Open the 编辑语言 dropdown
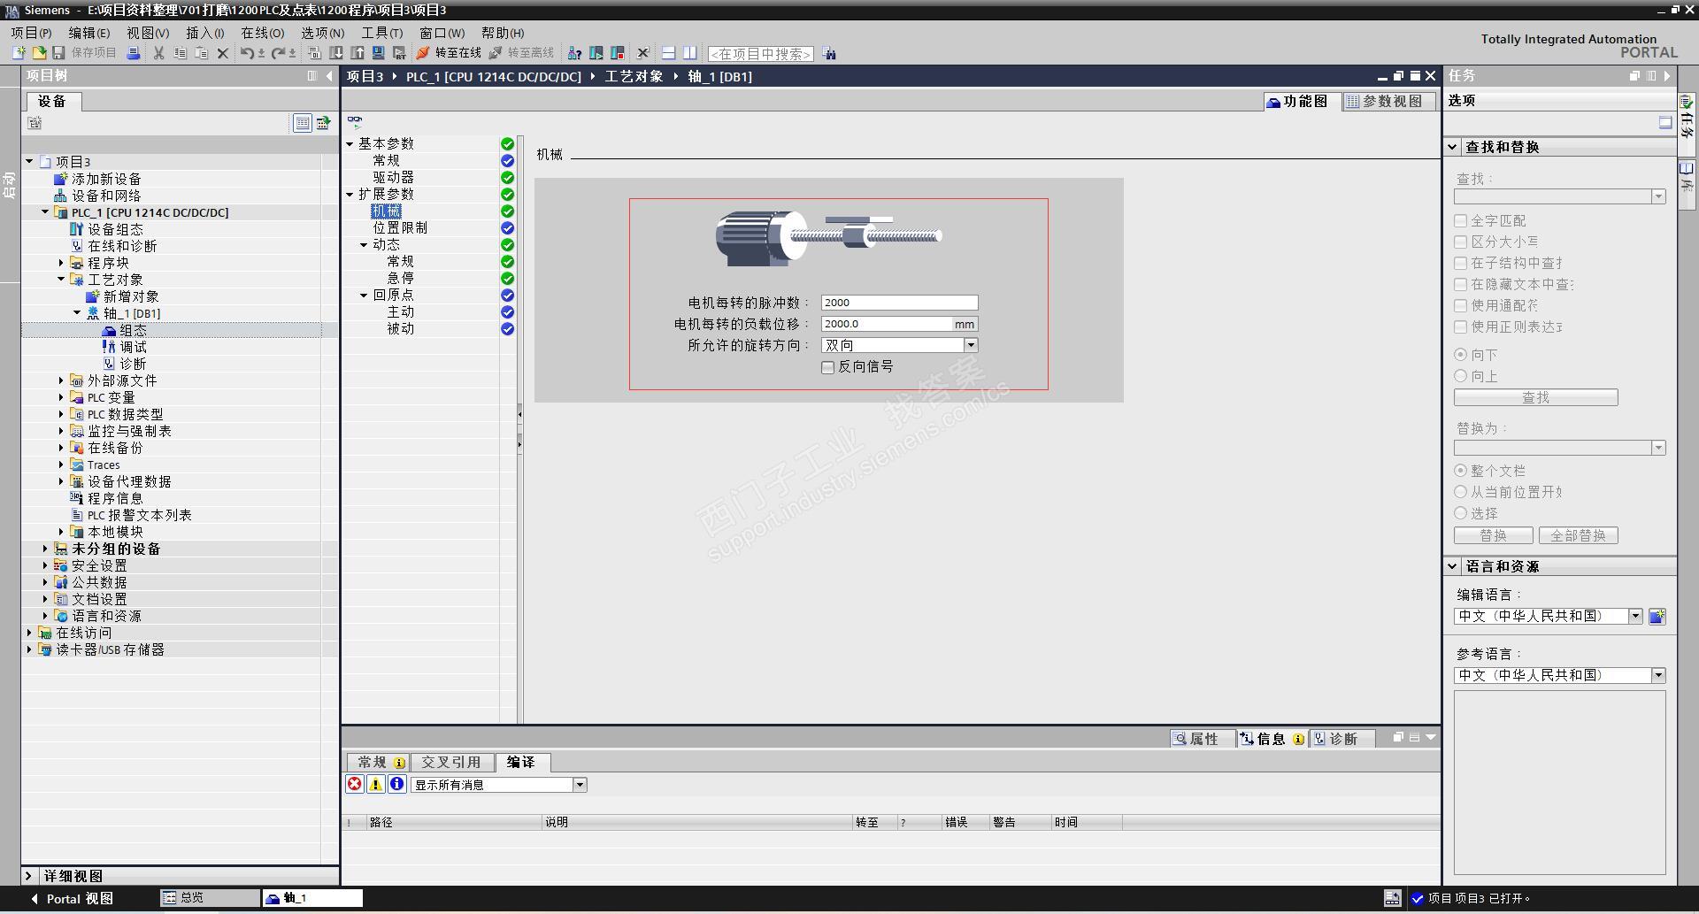The height and width of the screenshot is (914, 1699). [1635, 616]
